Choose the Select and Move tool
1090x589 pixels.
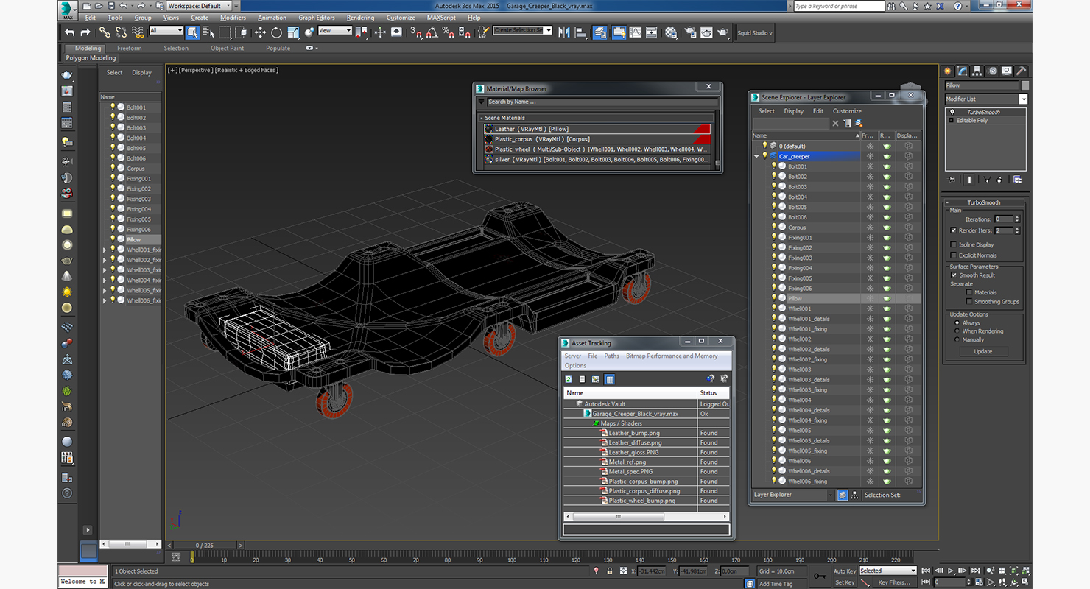coord(260,32)
